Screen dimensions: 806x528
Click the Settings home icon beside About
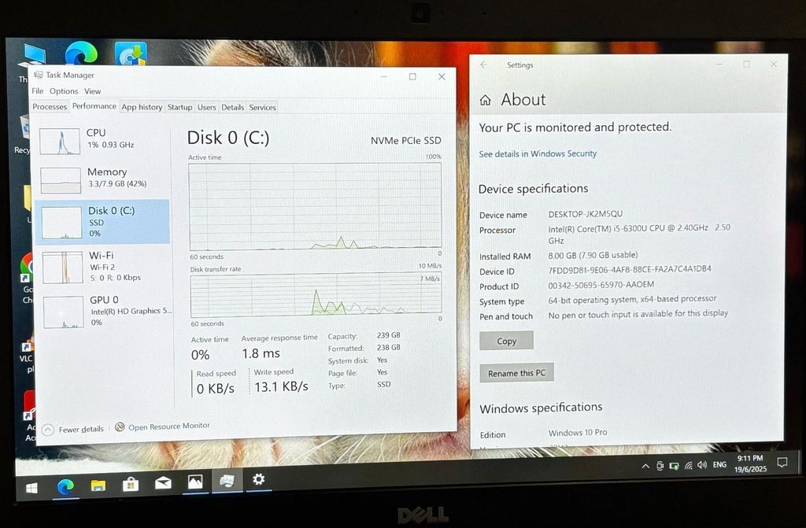pyautogui.click(x=486, y=101)
